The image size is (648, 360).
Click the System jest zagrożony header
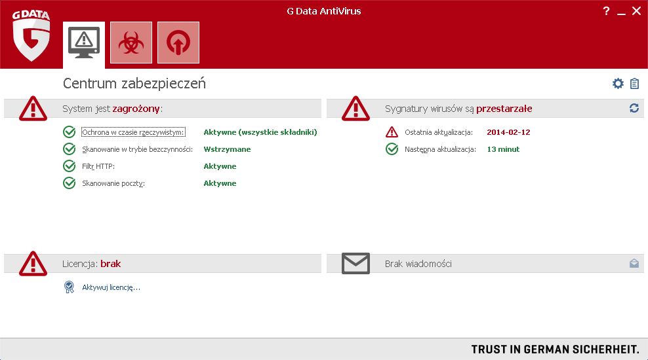[x=112, y=109]
